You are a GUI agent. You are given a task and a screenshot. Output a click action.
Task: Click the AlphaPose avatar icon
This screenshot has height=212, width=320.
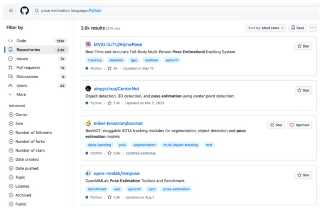click(x=88, y=44)
